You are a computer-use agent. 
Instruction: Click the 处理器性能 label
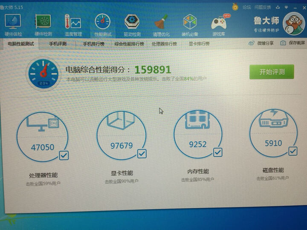[x=43, y=175]
